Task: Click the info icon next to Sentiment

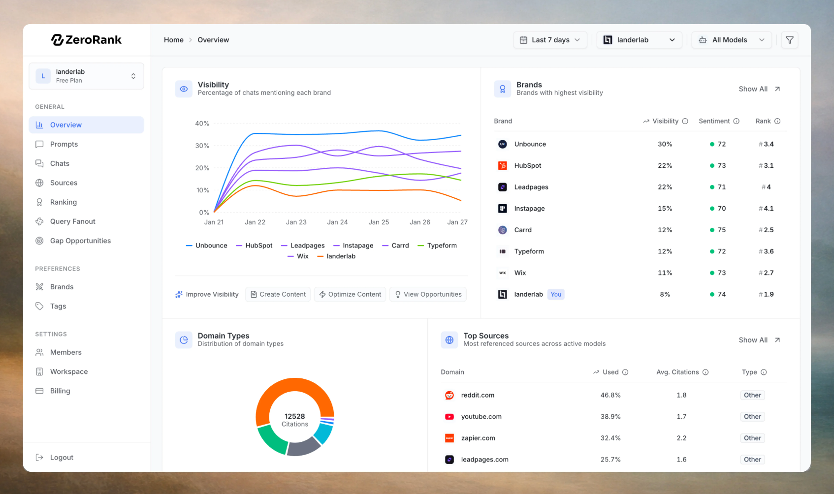Action: click(737, 121)
